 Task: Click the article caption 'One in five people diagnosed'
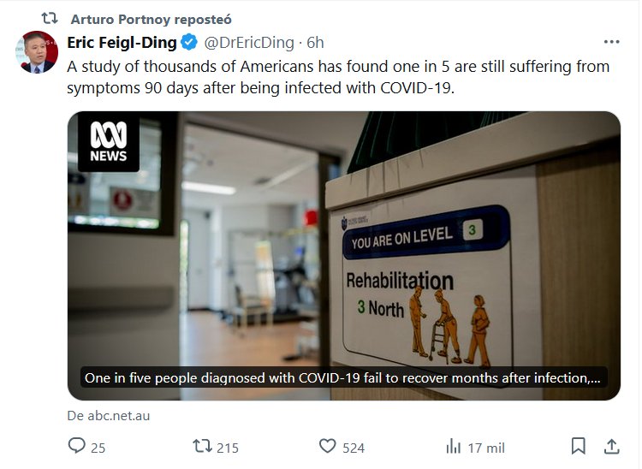click(342, 377)
